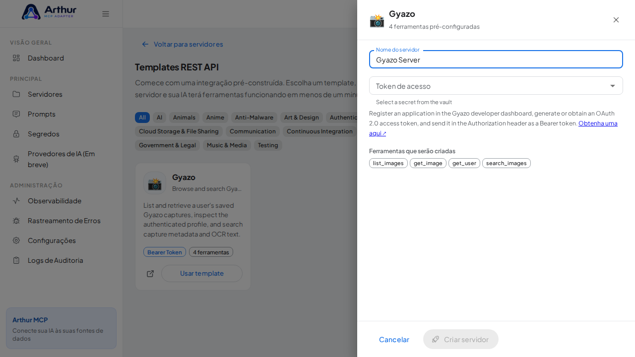Click Cancelar button
This screenshot has height=357, width=635.
[x=394, y=339]
